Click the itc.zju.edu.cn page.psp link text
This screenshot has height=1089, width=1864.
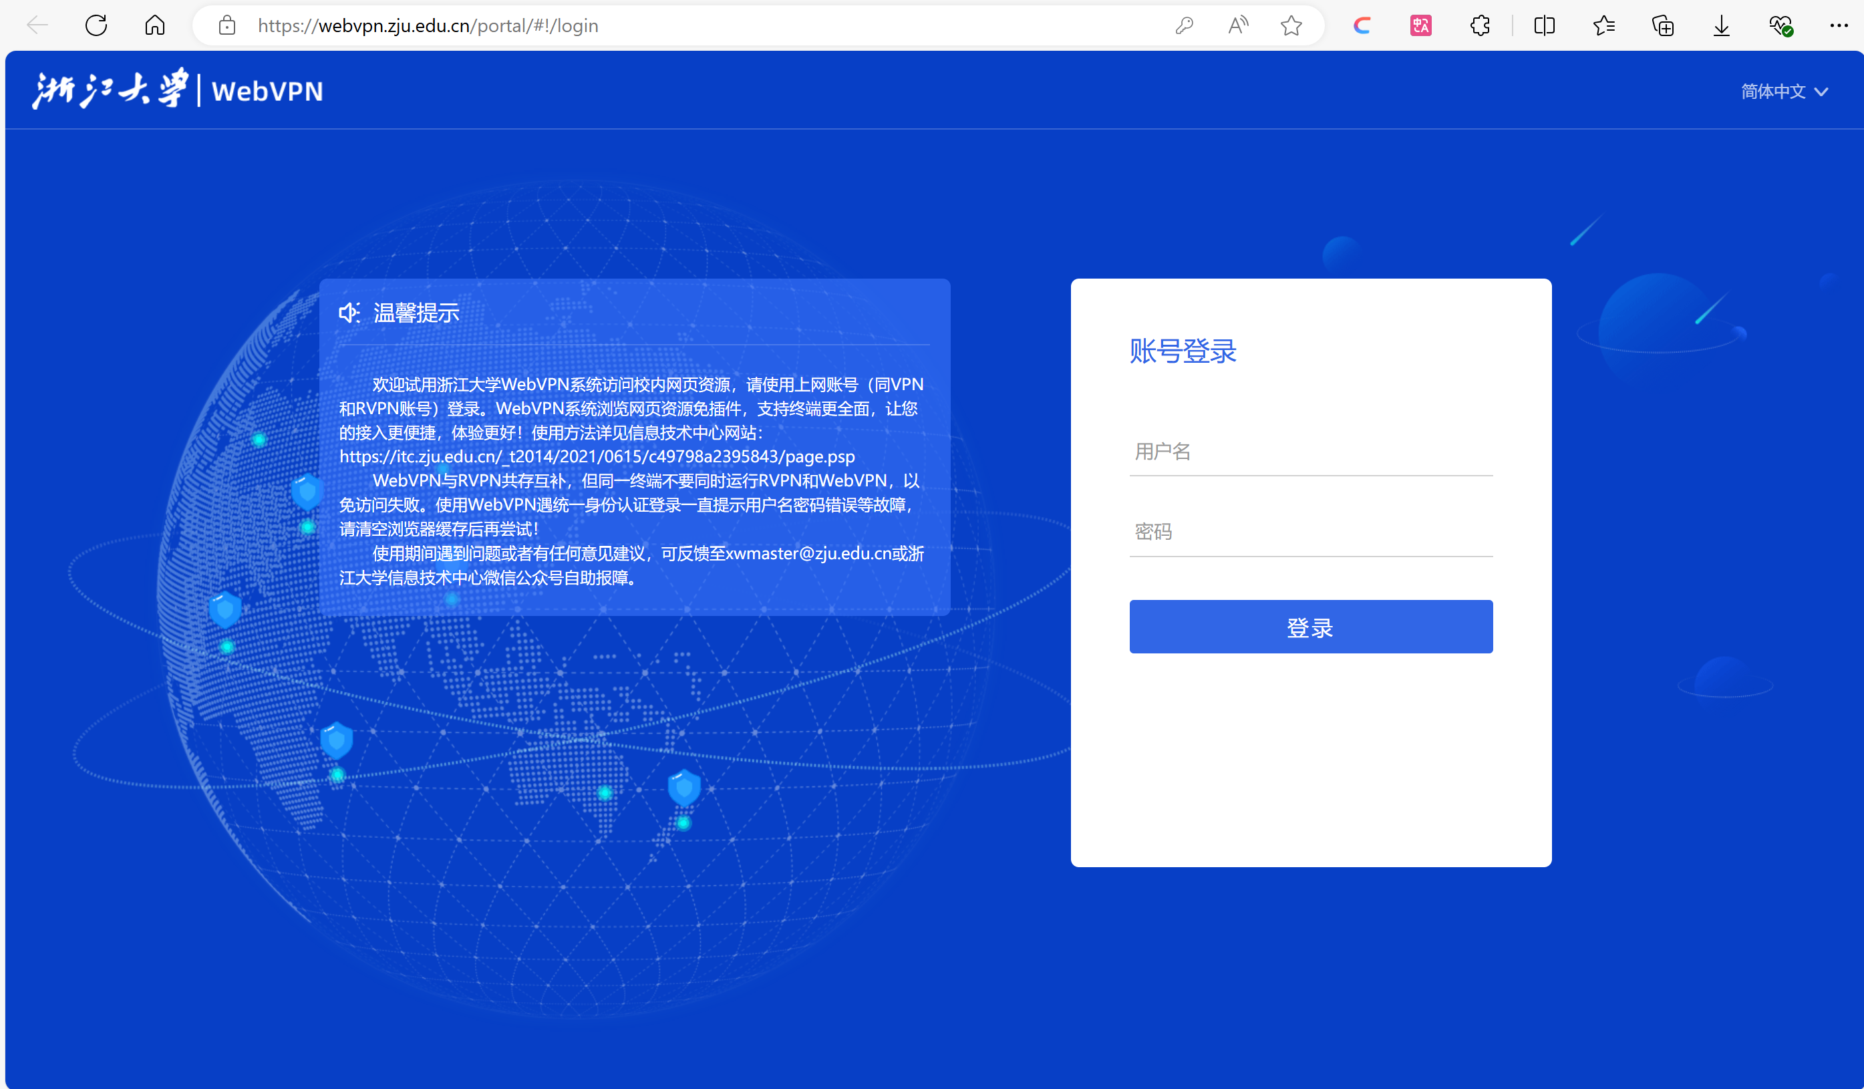597,456
